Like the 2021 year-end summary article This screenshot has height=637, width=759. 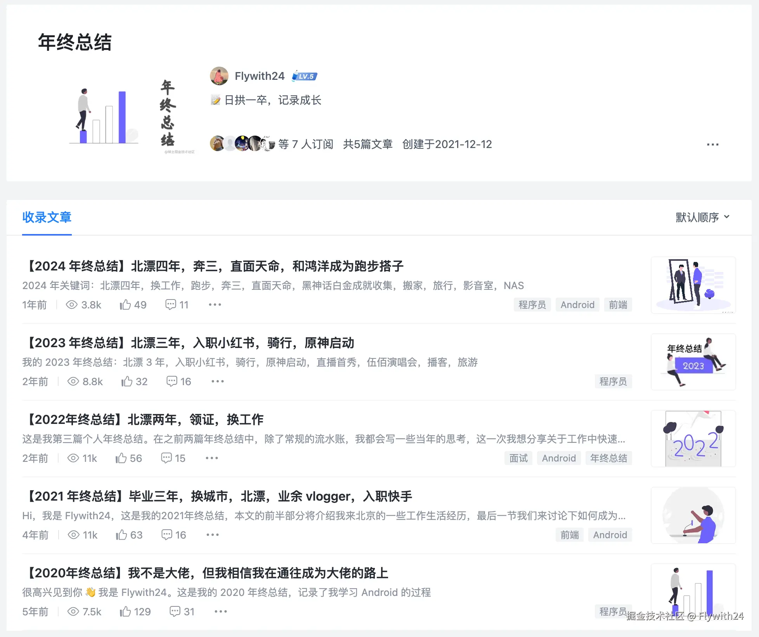pos(121,535)
